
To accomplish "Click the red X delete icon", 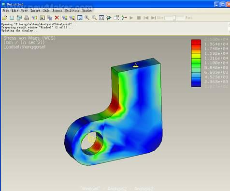I will 57,17.
